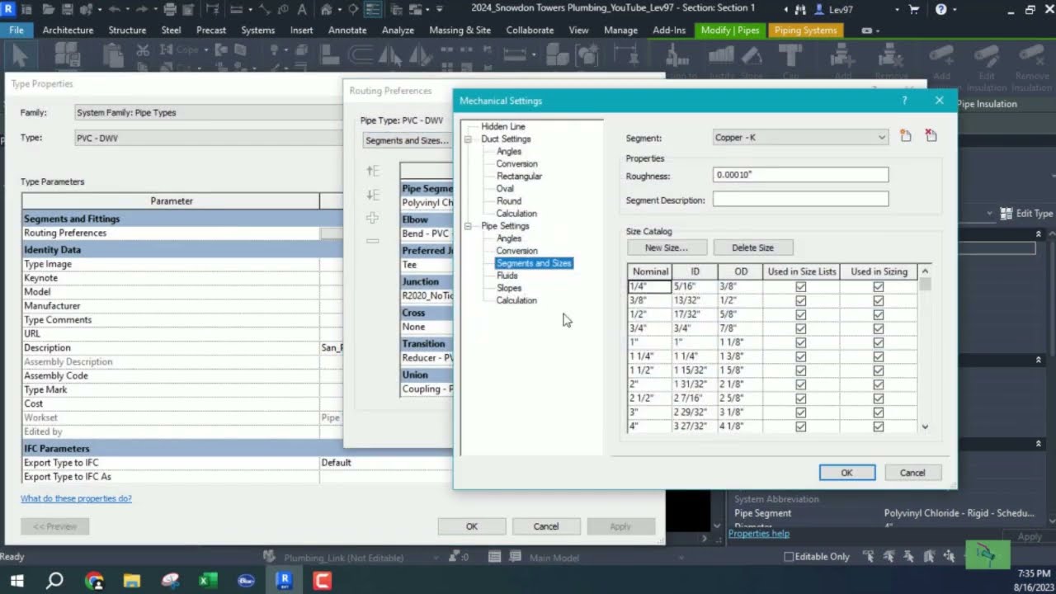This screenshot has width=1056, height=594.
Task: Click the Segments and Sizes... button in Routing Preferences
Action: click(408, 140)
